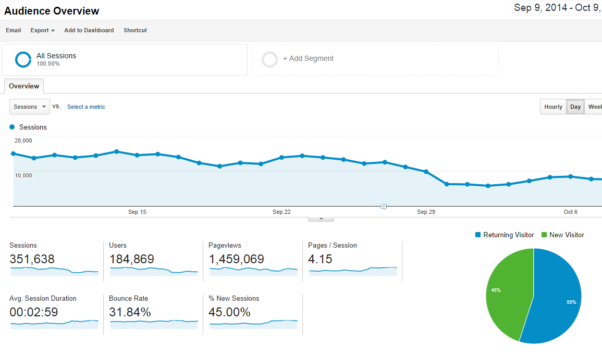Switch chart to Week view

pos(594,107)
